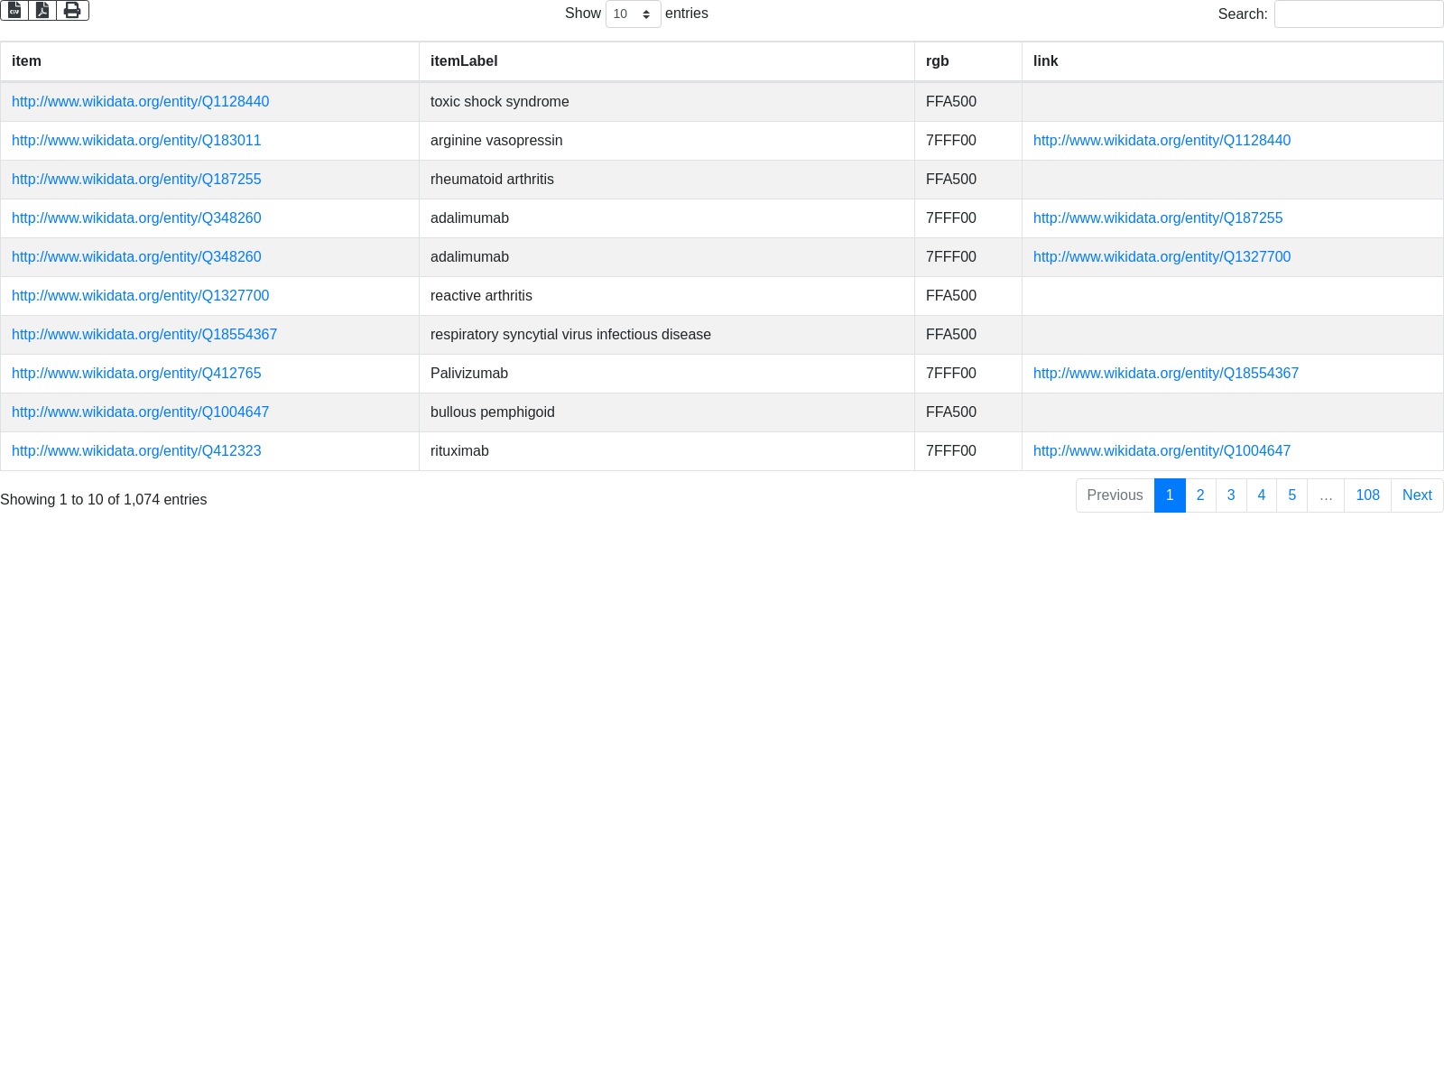Open the Q18554367 respiratory syncytial virus item link

click(144, 335)
